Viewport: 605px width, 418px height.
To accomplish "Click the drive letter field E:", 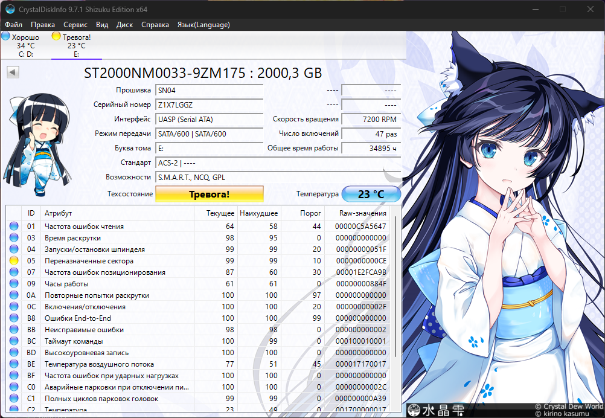I will tap(209, 148).
